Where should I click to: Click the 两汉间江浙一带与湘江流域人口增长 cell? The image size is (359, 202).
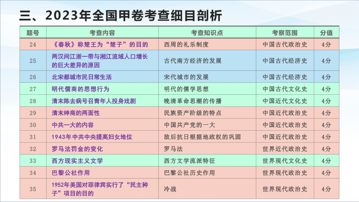[102, 61]
